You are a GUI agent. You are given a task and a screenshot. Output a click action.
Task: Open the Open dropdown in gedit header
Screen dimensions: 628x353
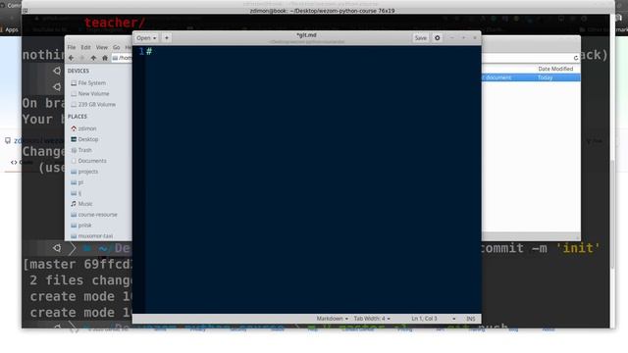click(x=146, y=38)
